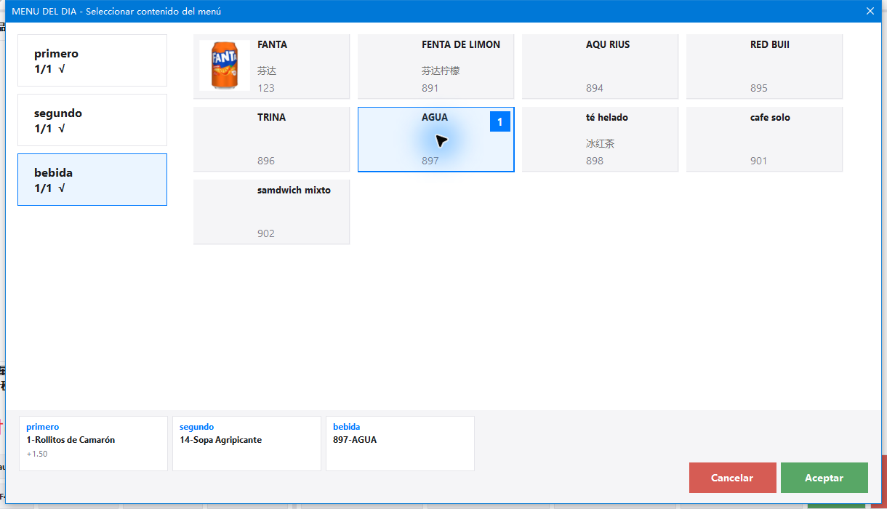Confirm selection with Aceptar

pos(824,478)
